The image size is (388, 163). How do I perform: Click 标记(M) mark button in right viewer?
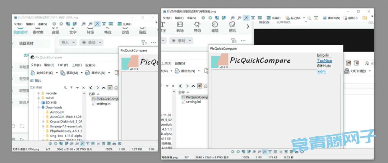[293, 18]
